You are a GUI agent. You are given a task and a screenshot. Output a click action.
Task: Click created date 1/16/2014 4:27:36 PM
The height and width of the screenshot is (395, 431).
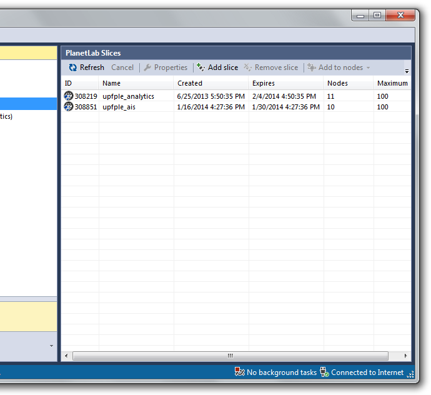point(211,107)
